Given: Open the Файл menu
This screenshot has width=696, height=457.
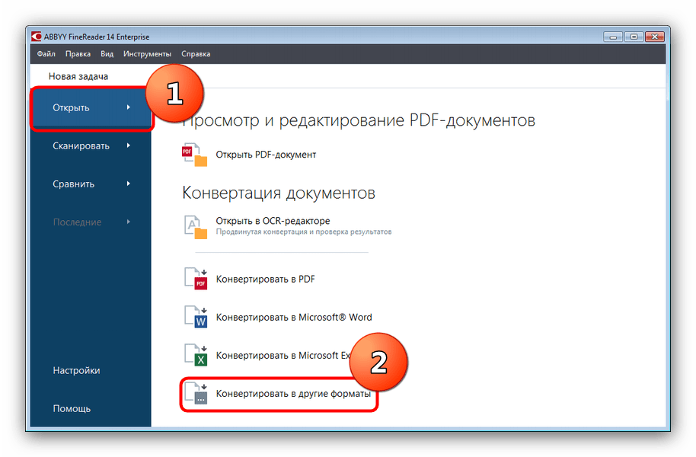Looking at the screenshot, I should point(46,54).
